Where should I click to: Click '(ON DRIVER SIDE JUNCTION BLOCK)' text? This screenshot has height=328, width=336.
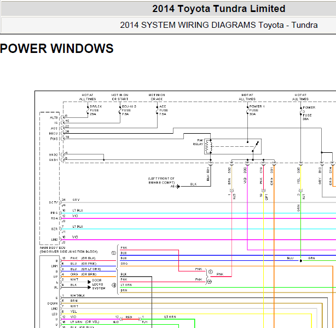coord(69,252)
